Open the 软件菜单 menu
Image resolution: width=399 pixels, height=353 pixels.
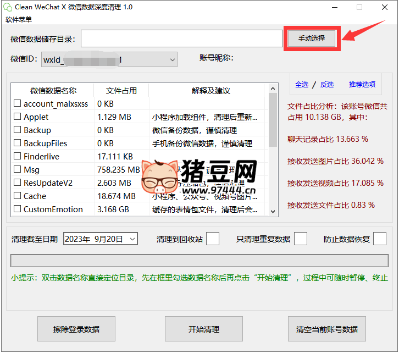tap(19, 19)
